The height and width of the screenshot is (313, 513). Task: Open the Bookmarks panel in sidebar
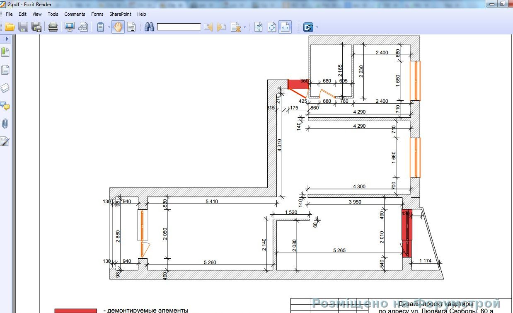click(5, 52)
